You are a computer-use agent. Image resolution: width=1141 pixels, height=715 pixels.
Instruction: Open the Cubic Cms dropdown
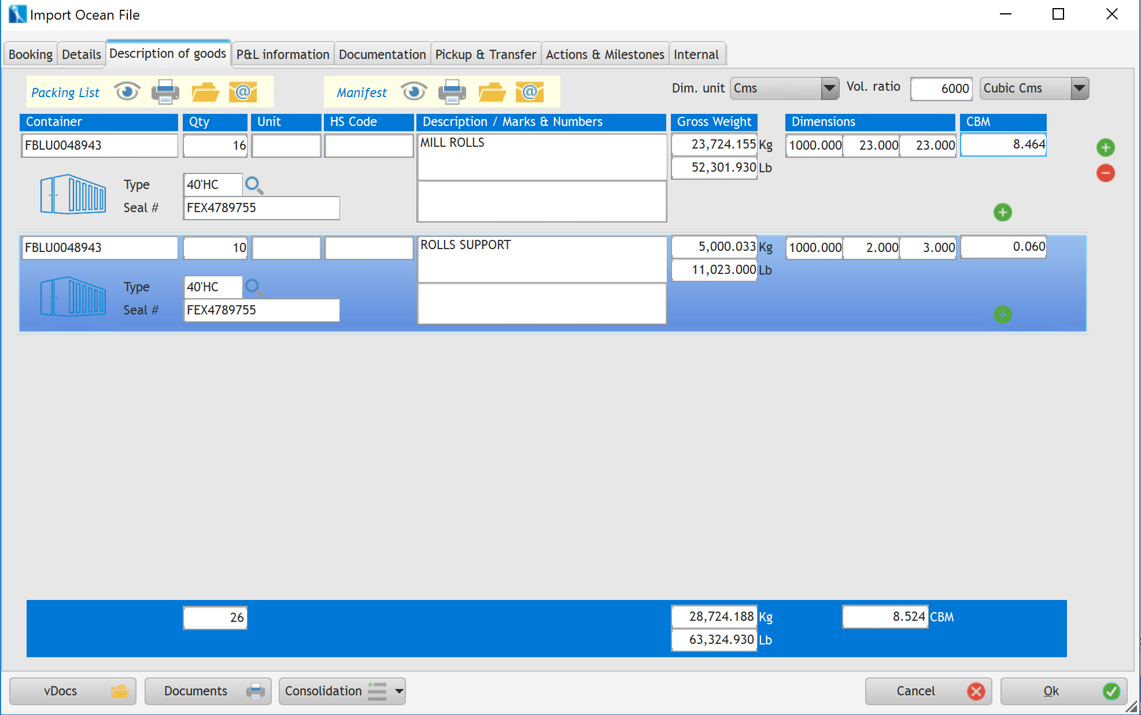tap(1079, 88)
